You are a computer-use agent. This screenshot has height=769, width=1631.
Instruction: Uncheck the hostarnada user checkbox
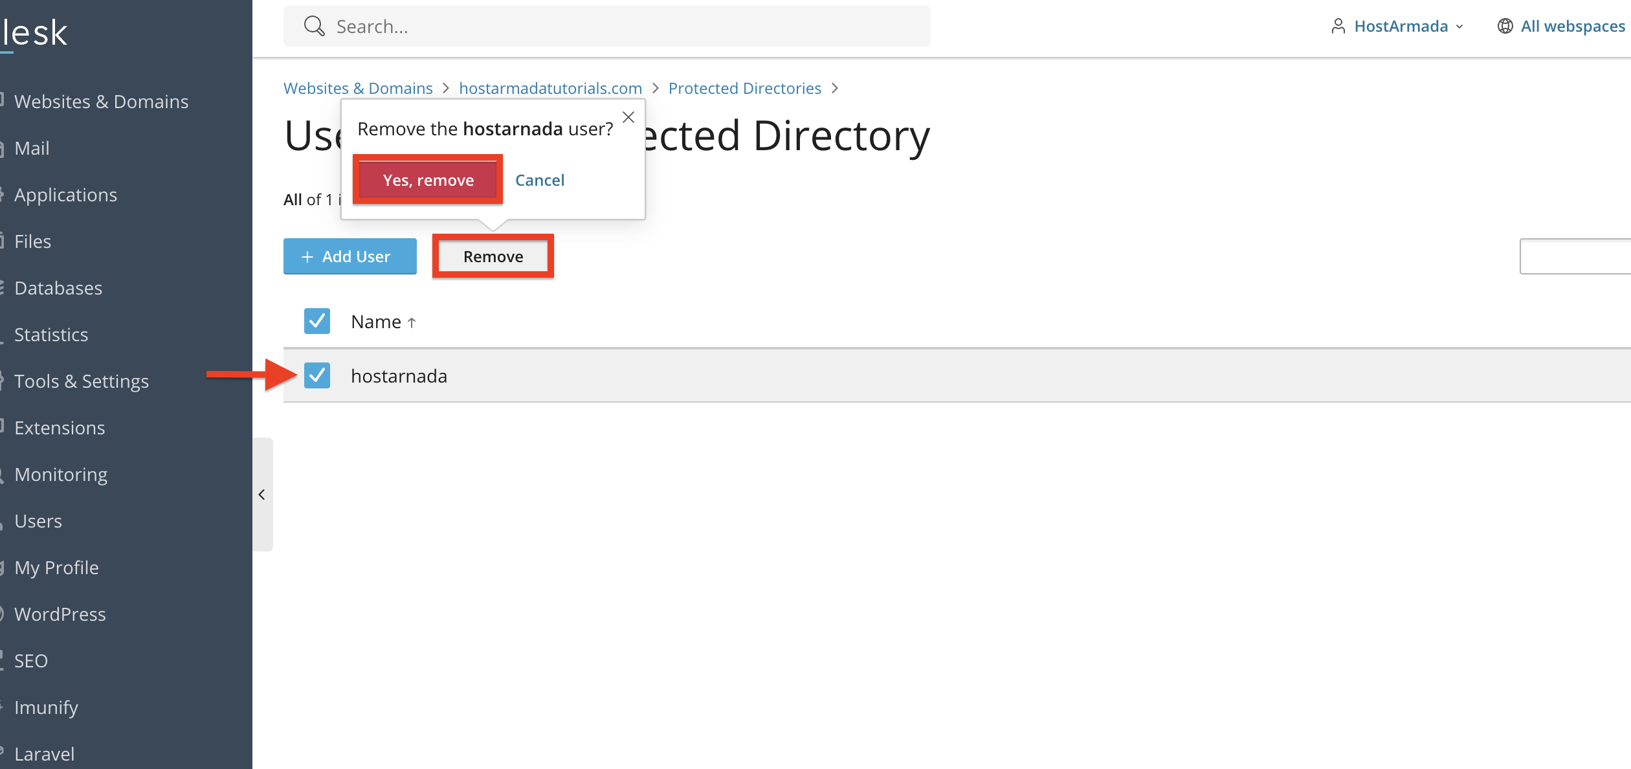[x=317, y=375]
